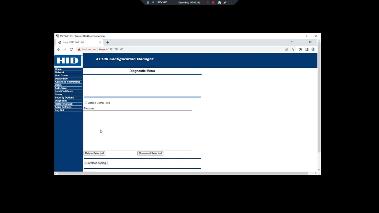Open Load Certificate page
379x213 pixels.
pos(64,91)
